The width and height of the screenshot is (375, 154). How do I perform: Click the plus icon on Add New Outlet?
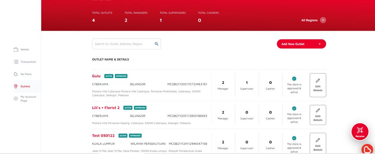coord(319,44)
